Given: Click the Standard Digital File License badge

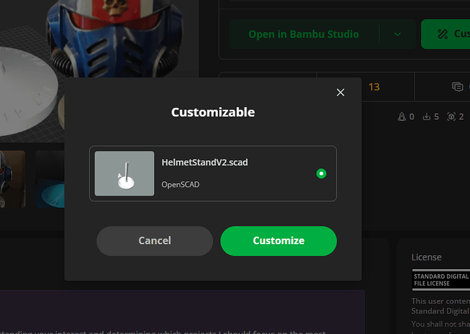Looking at the screenshot, I should 441,279.
